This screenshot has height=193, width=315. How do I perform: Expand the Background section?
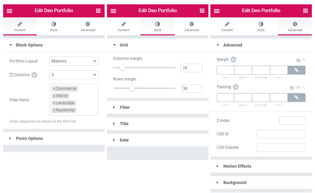click(x=235, y=182)
